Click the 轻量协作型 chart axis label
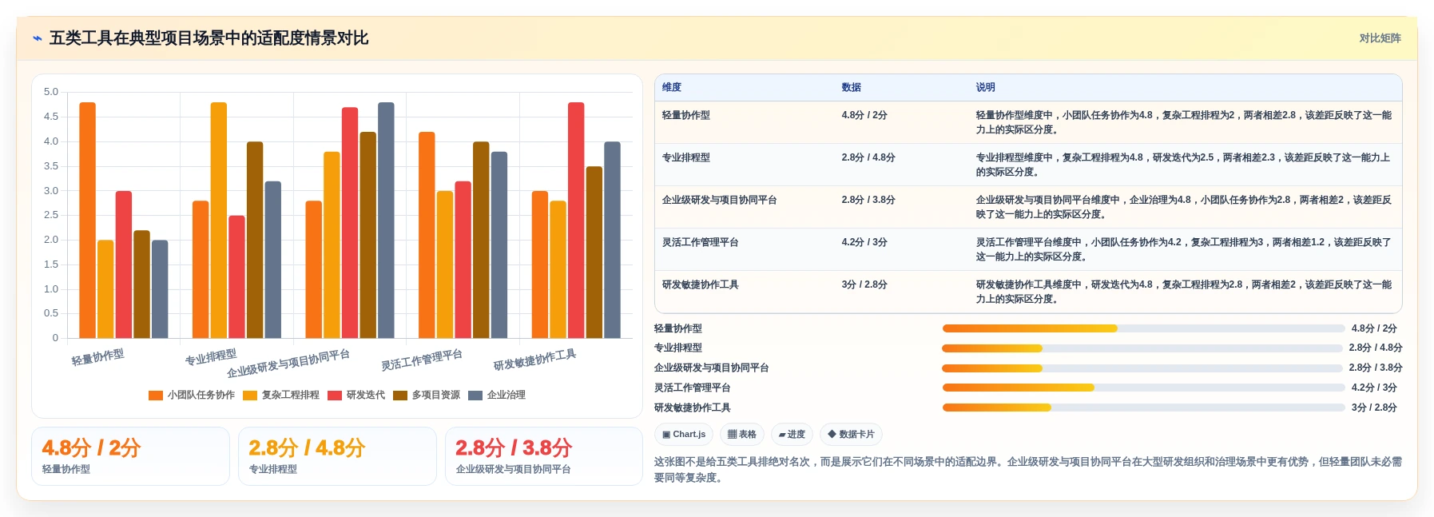 (x=97, y=357)
